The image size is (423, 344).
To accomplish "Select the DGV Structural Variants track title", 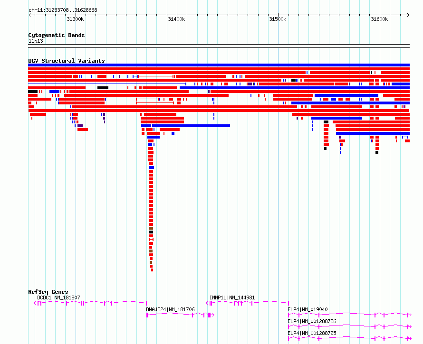I will point(67,61).
